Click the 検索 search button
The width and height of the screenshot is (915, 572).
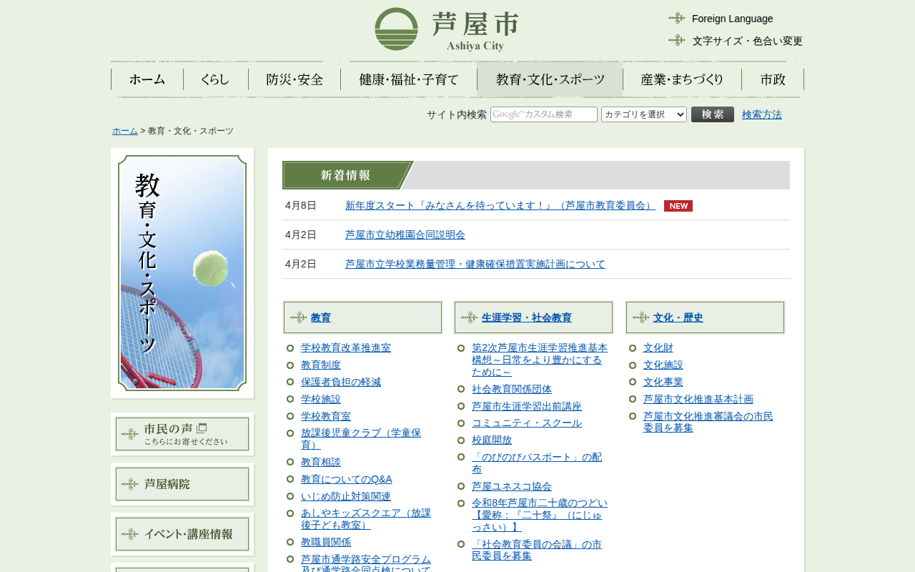coord(713,114)
